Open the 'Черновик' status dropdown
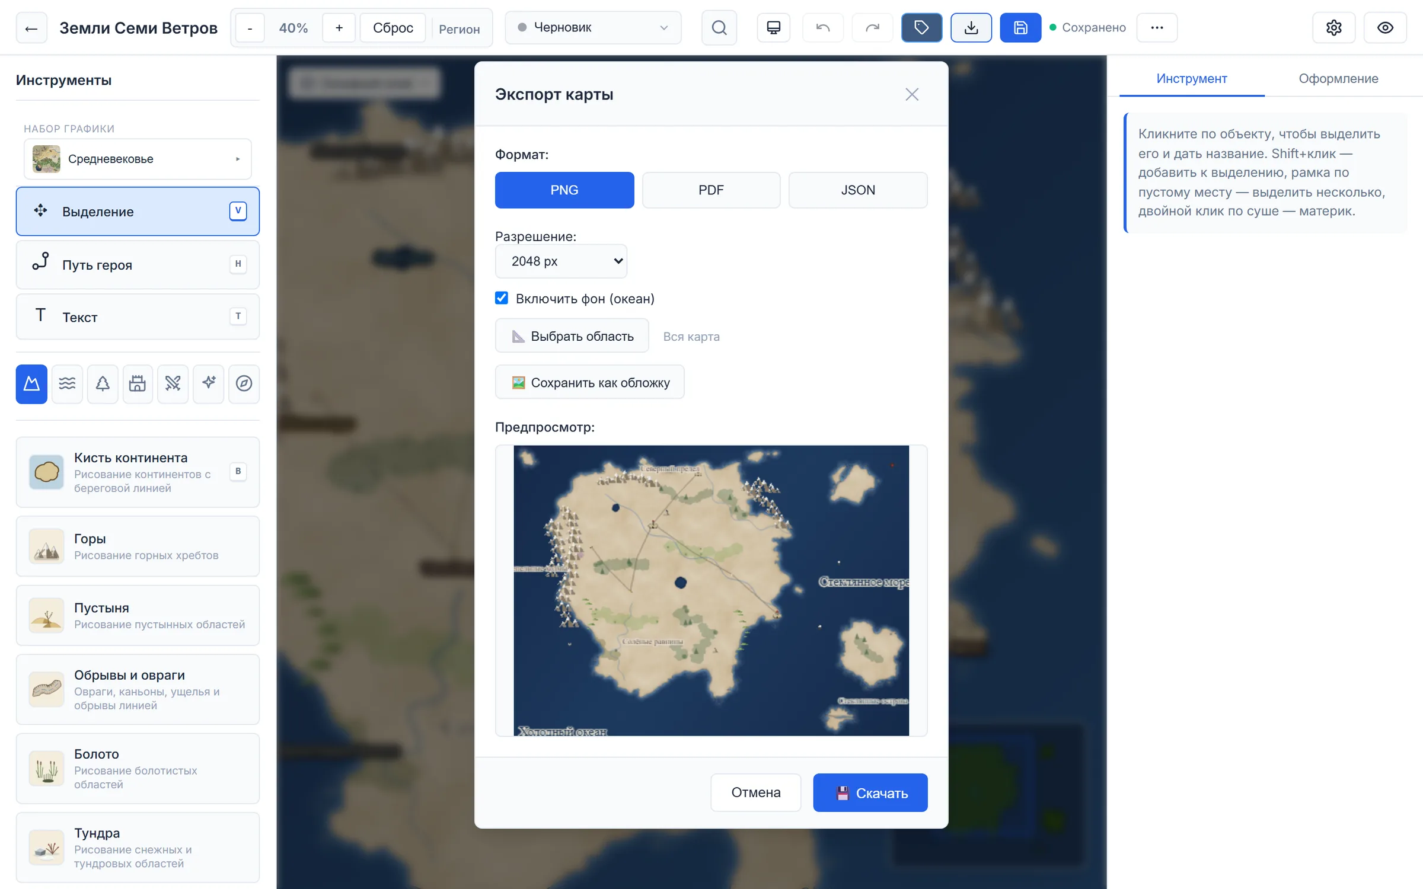Screen dimensions: 1423x889 coord(593,28)
